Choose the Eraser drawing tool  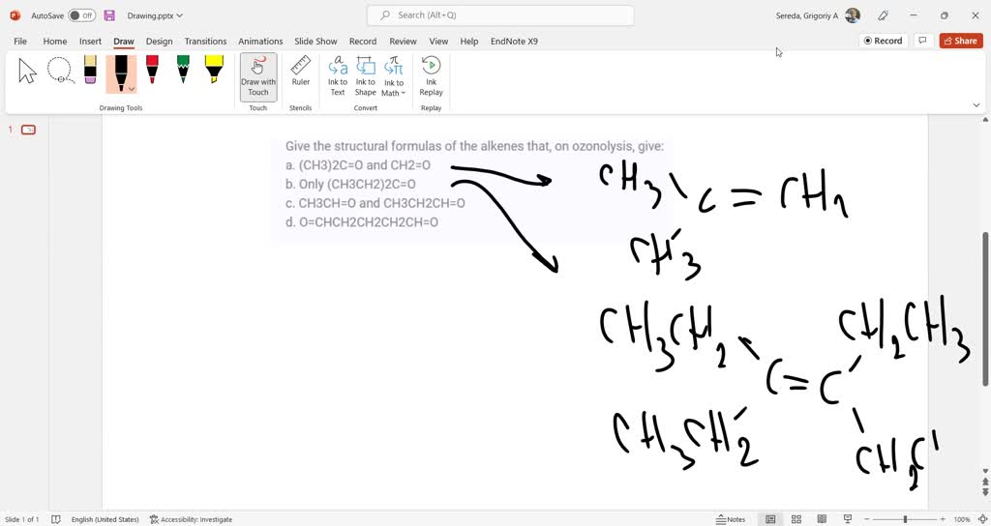coord(90,71)
